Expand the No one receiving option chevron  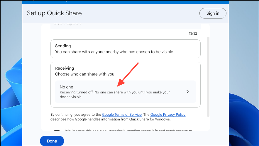pos(187,92)
